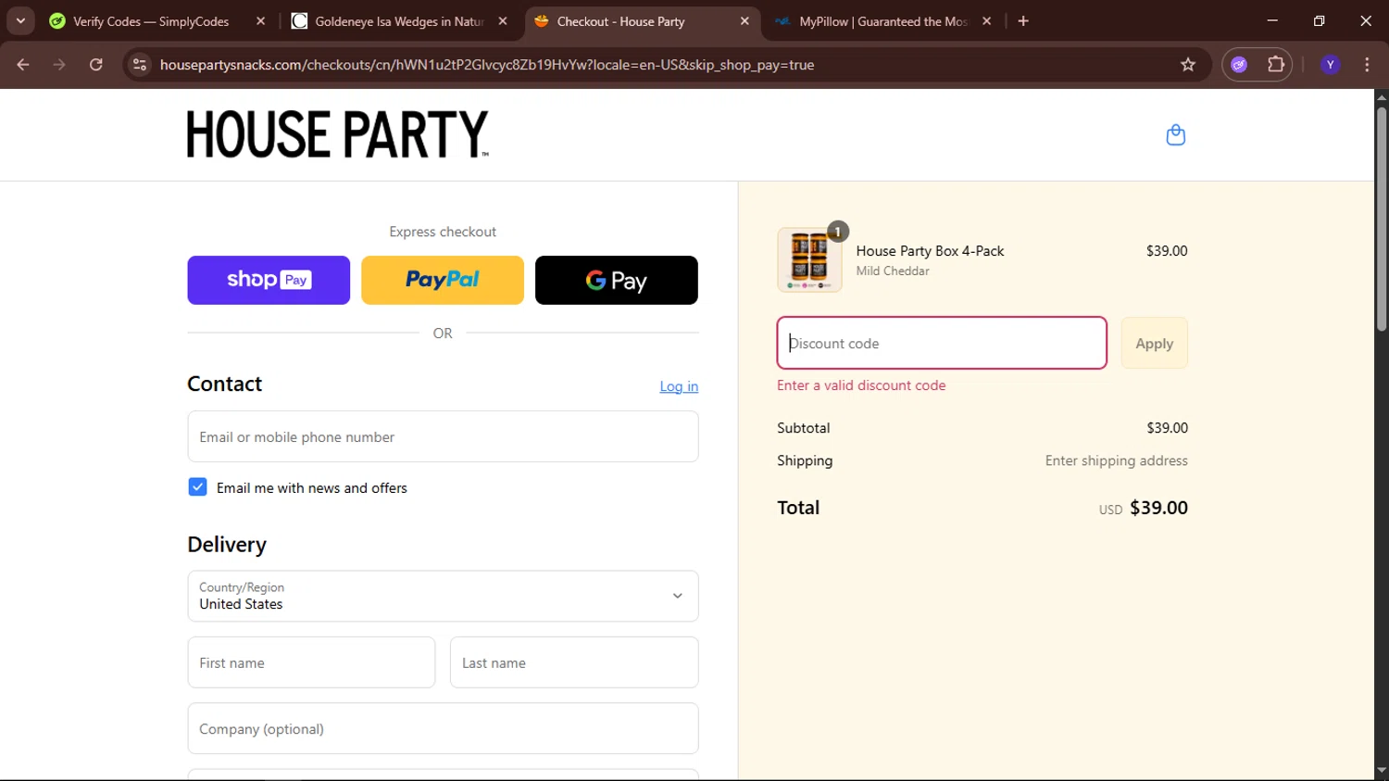Screen dimensions: 1389x781
Task: Uncheck Email me with news and offers
Action: (x=197, y=487)
